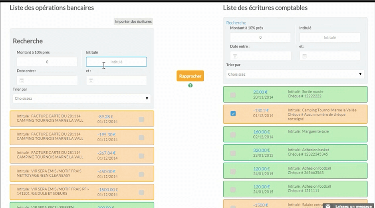Click 'Chèque # 1211111' text
Image resolution: width=375 pixels, height=208 pixels.
pyautogui.click(x=304, y=191)
